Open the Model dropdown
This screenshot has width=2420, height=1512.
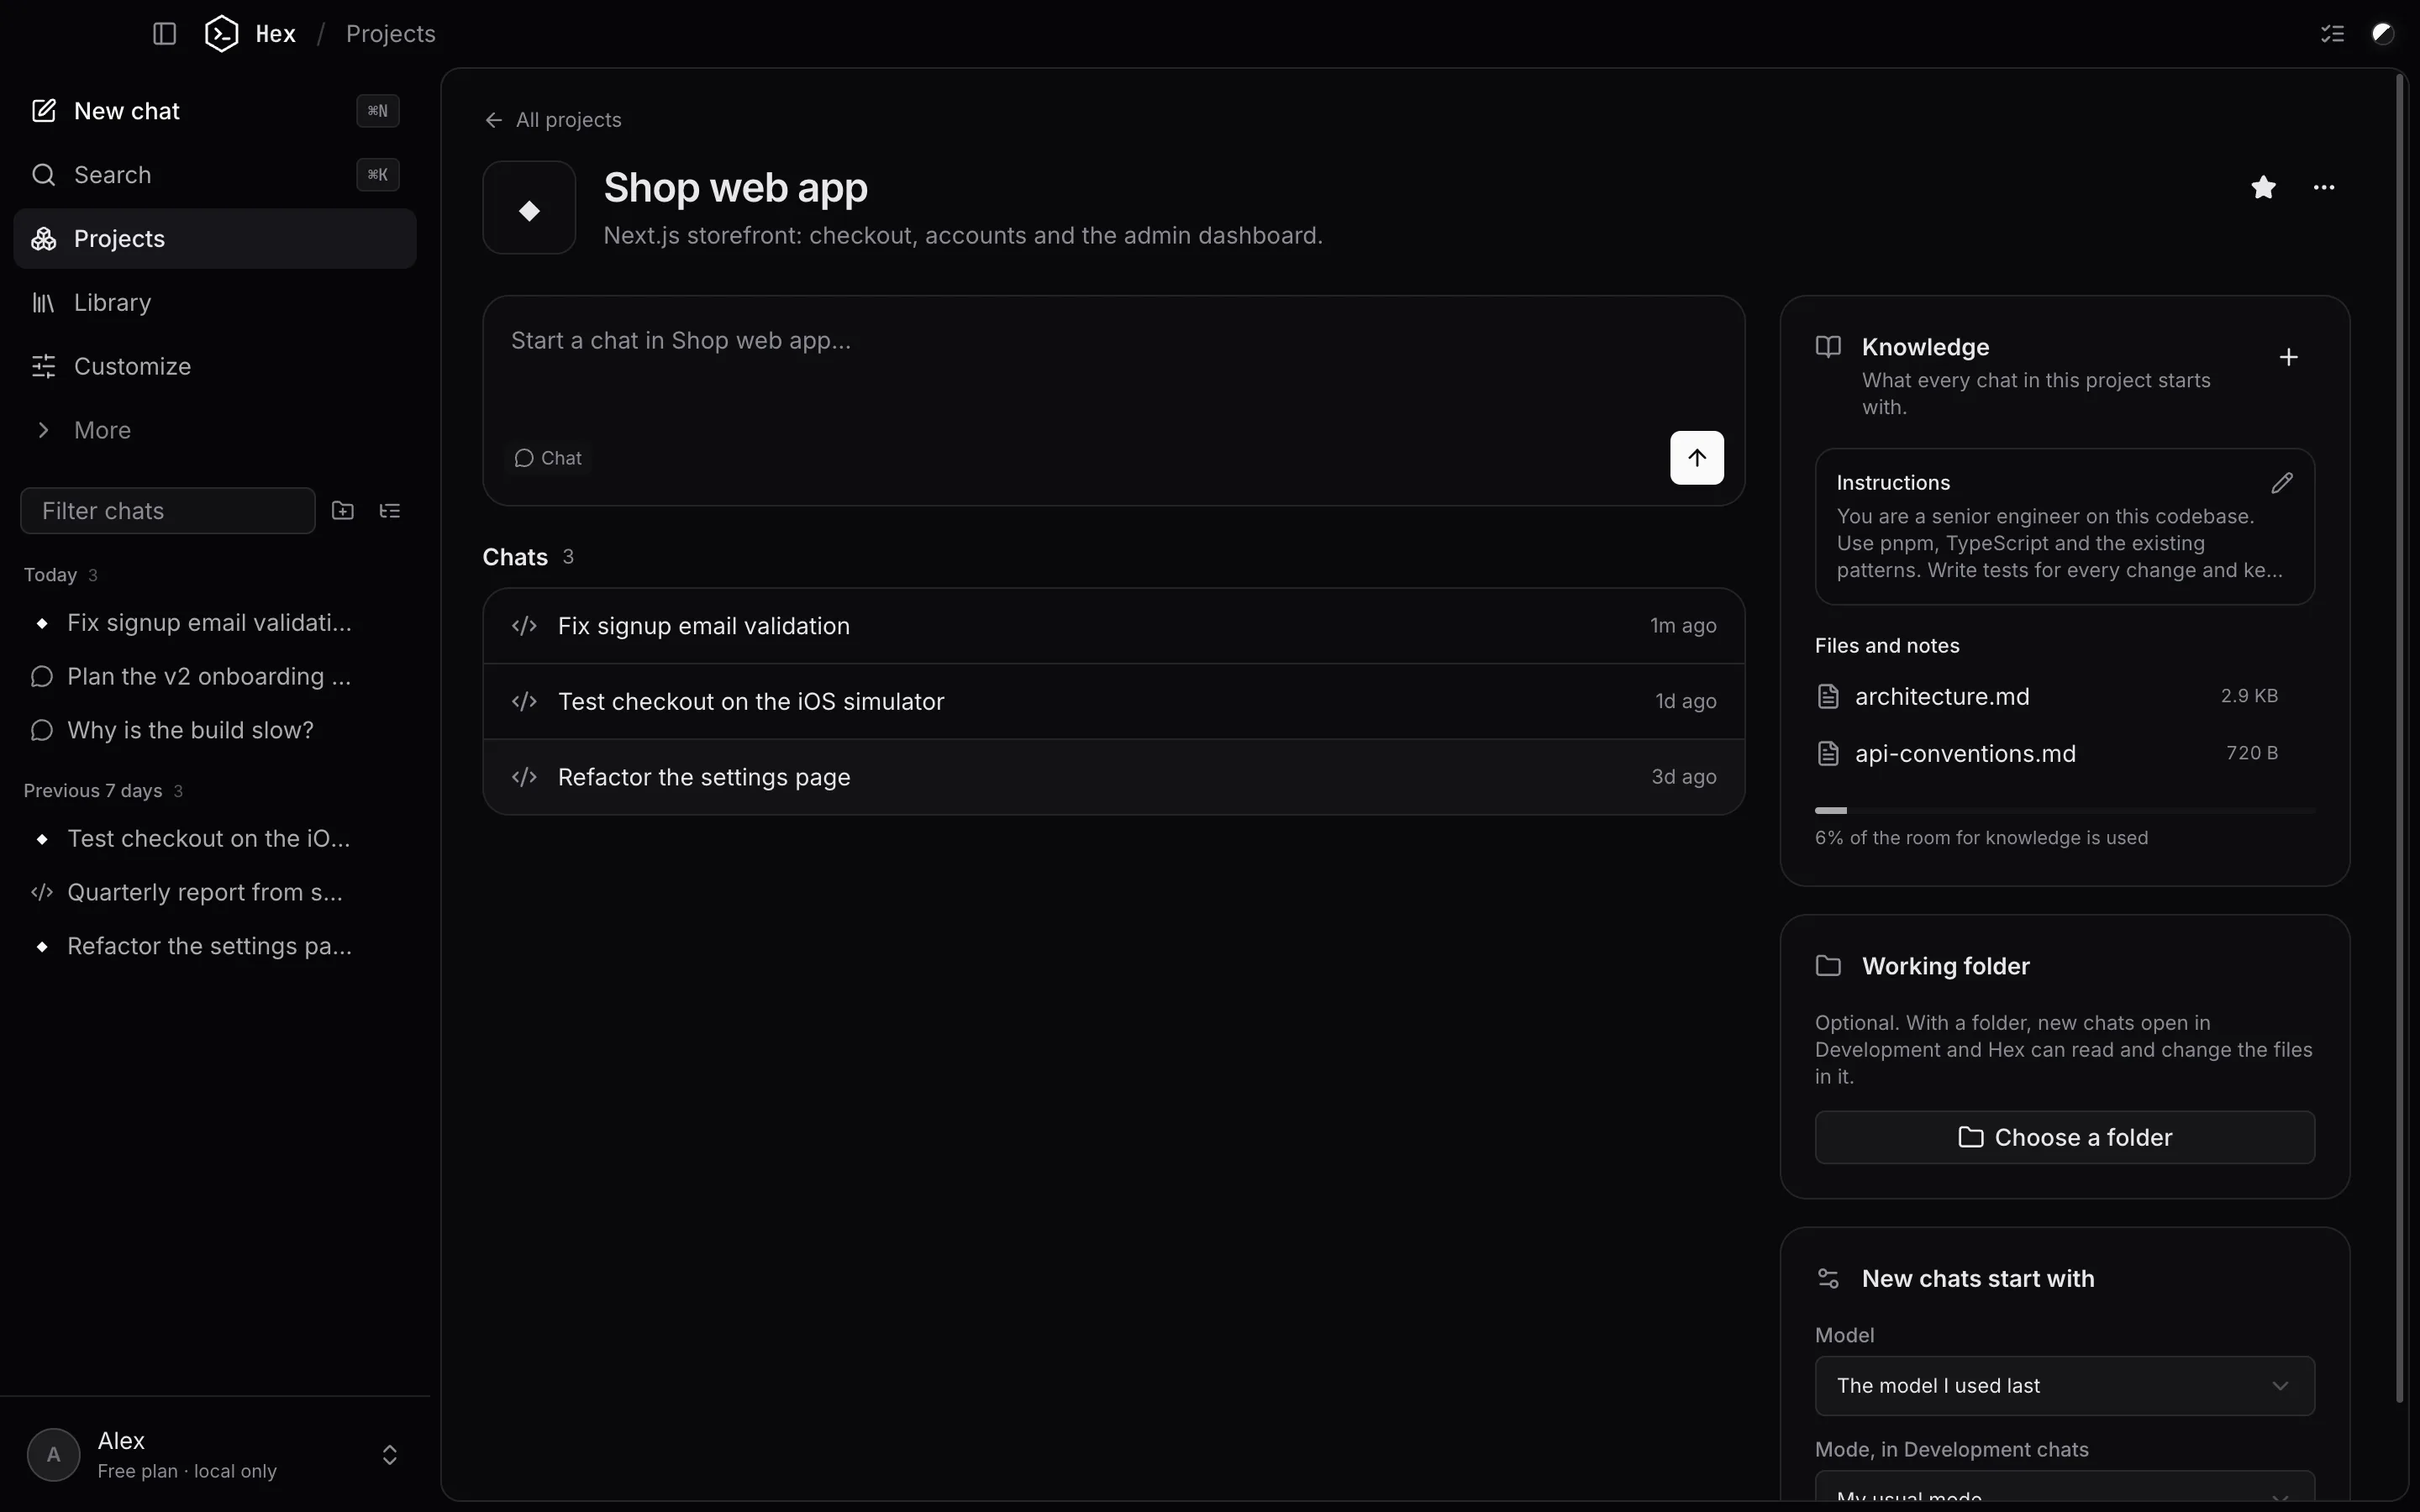pos(2064,1386)
